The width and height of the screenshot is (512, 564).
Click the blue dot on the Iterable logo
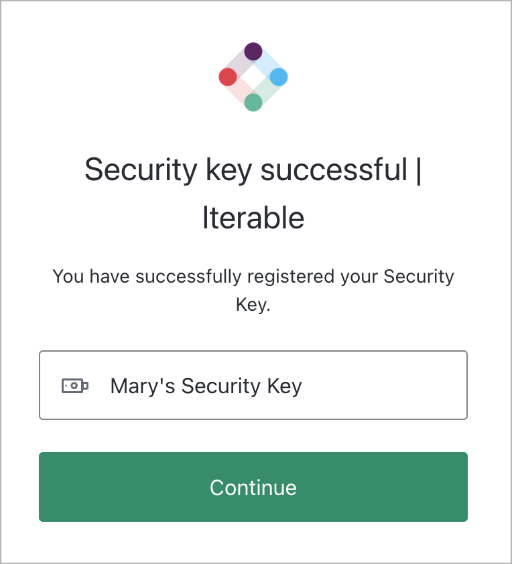[279, 76]
